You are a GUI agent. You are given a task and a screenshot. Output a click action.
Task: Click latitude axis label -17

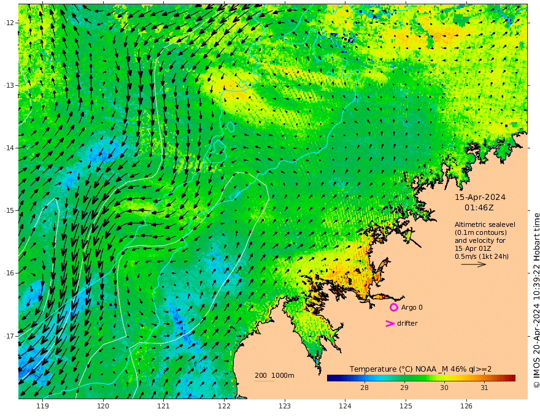(9, 336)
